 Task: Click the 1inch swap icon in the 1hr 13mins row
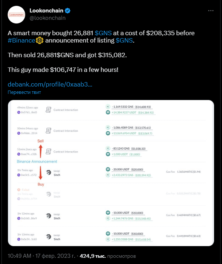(49, 236)
